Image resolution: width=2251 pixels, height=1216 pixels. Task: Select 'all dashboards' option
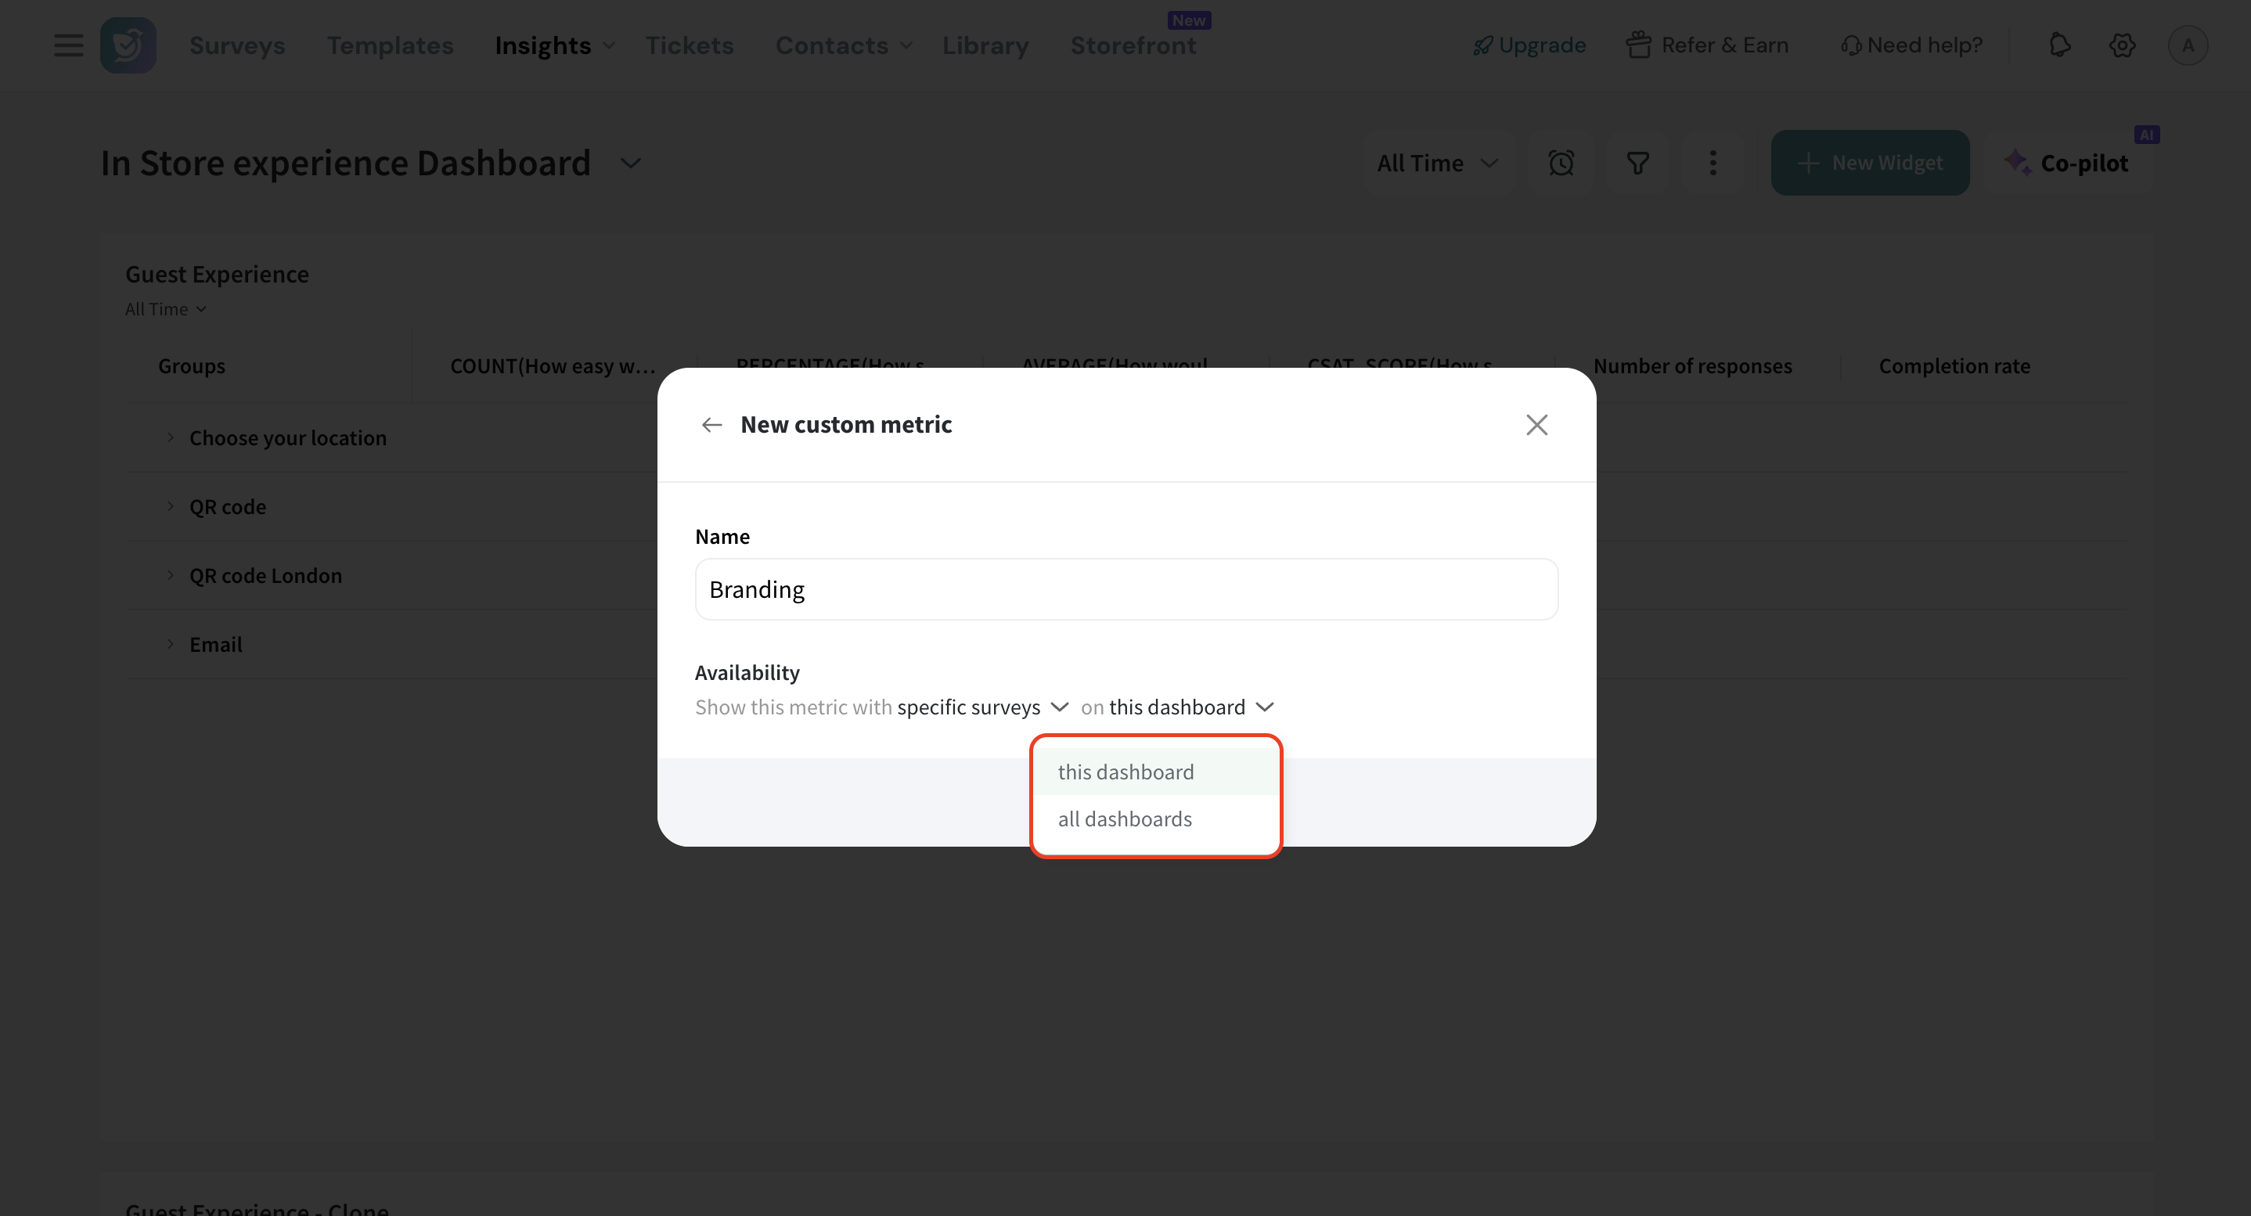coord(1125,818)
